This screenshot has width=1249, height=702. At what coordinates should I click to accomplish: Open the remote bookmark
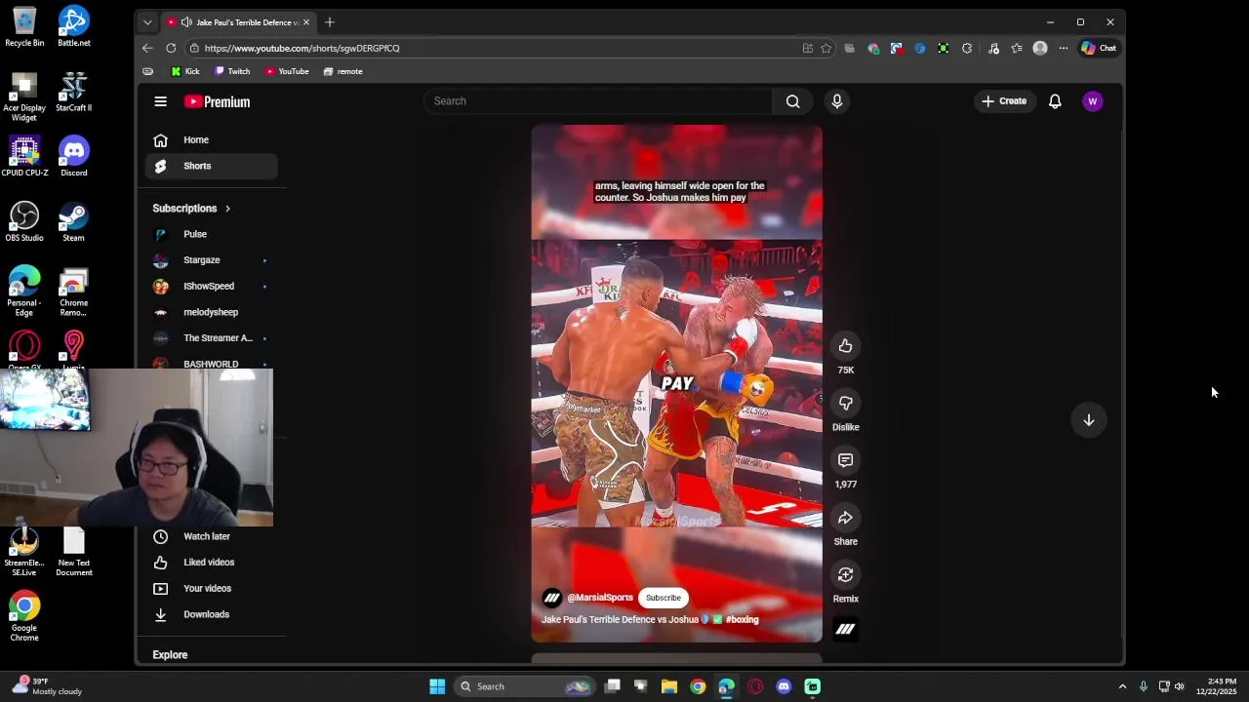[x=342, y=71]
